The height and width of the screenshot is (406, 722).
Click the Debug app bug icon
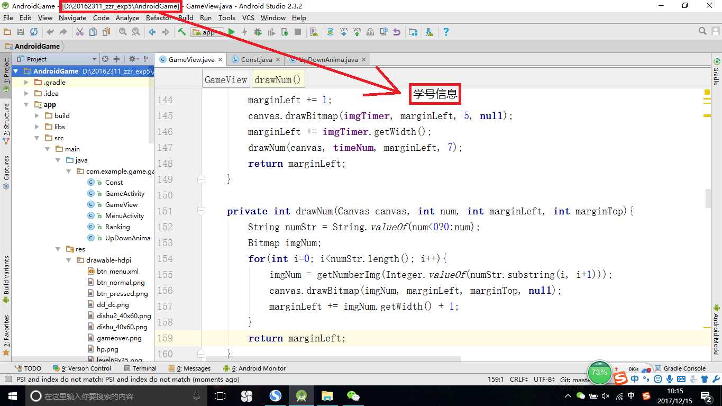pyautogui.click(x=258, y=32)
